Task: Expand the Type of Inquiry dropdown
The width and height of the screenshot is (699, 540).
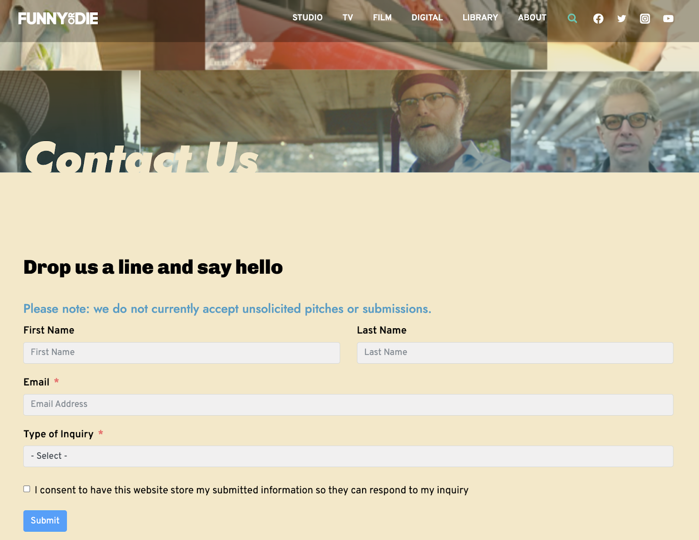Action: coord(348,456)
